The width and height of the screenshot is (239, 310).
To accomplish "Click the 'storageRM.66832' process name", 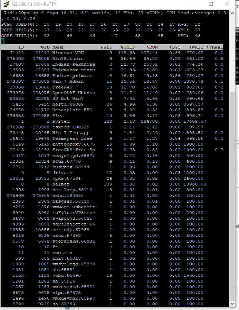I will pyautogui.click(x=74, y=241).
